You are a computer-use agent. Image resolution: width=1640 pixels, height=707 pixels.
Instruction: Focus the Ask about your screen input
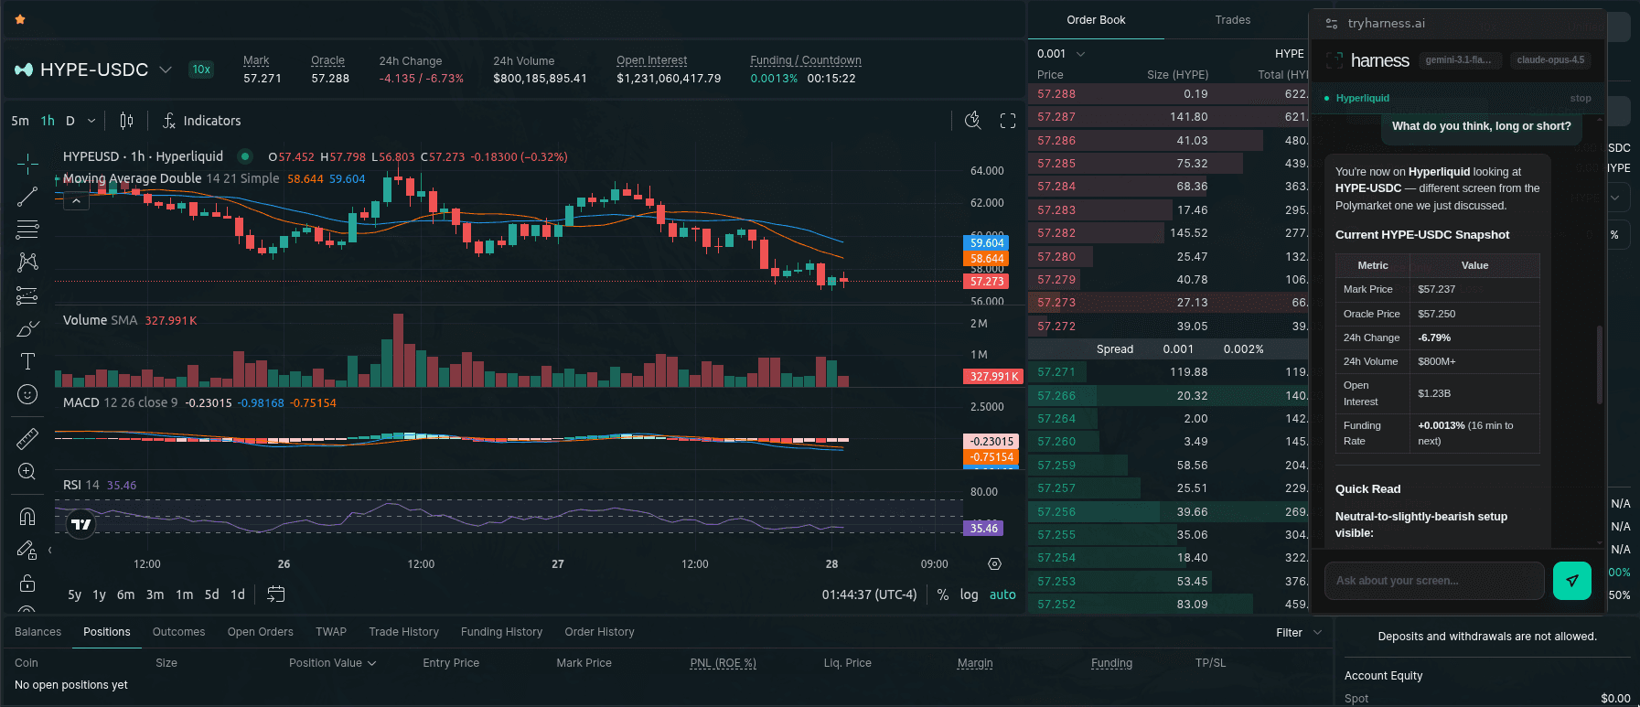(x=1434, y=581)
